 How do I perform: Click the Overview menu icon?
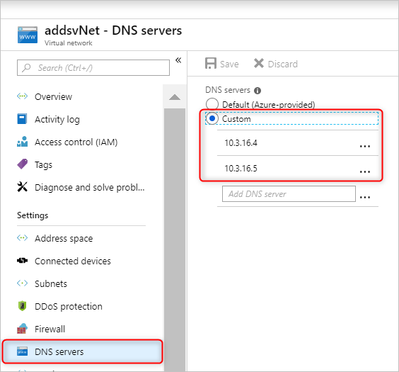[22, 96]
